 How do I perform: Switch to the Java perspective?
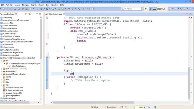(153, 9)
